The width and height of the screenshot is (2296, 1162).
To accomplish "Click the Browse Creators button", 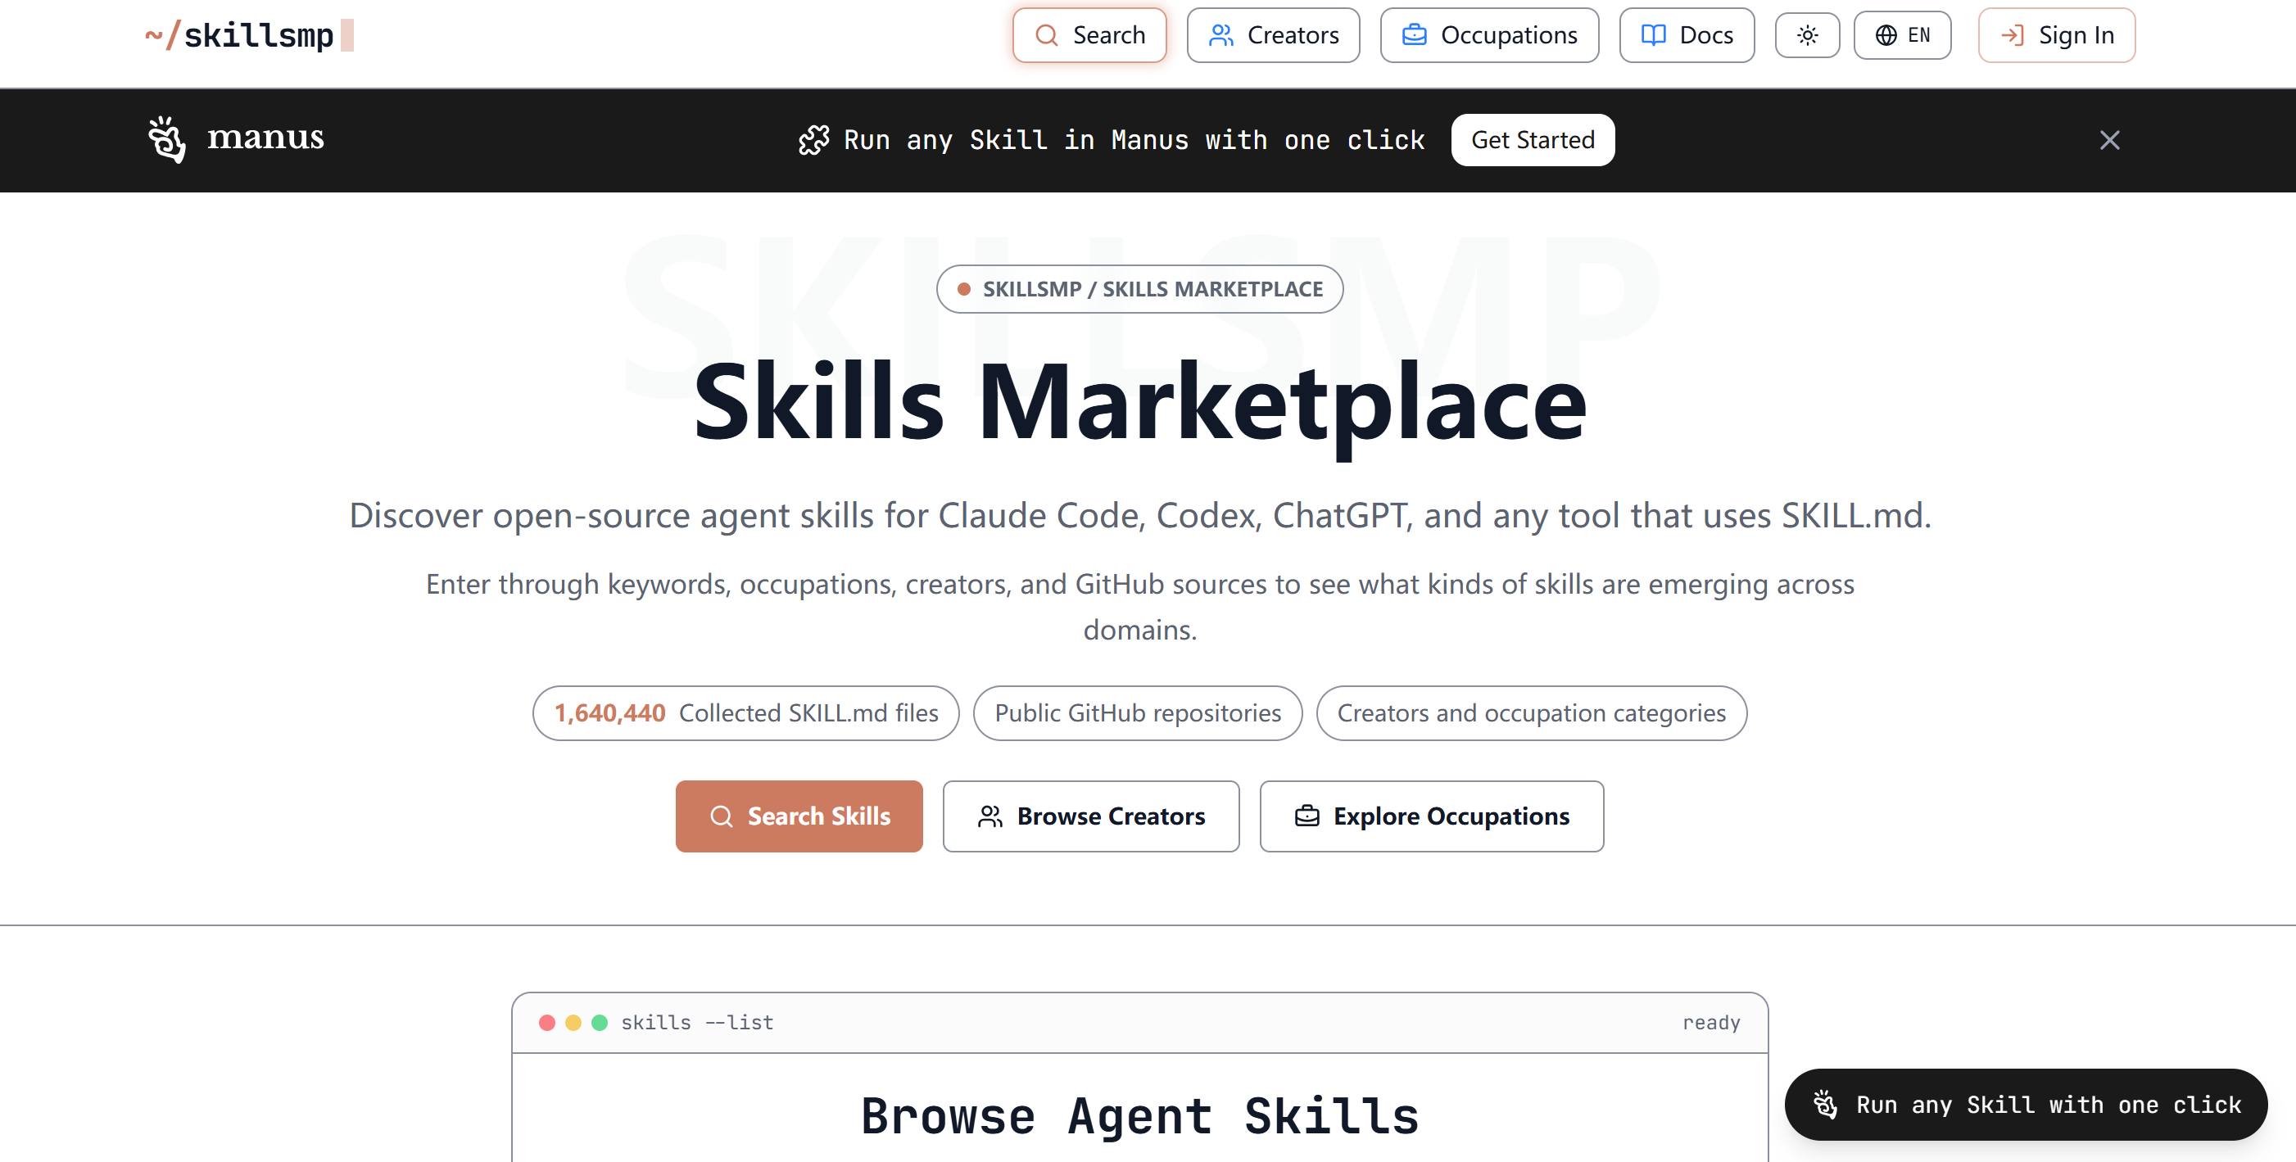I will click(x=1091, y=816).
